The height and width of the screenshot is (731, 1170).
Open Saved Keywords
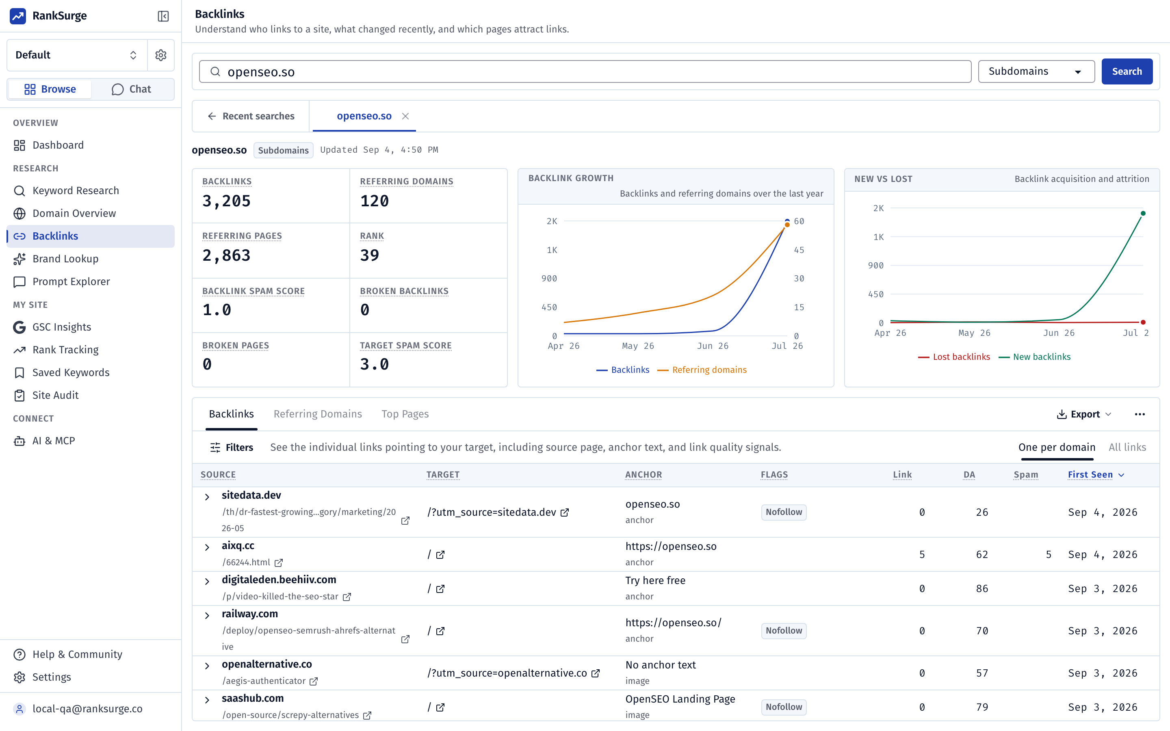(91, 372)
